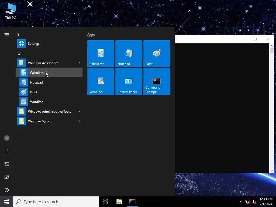Click scrollbar down arrow in Command Prompt window
This screenshot has height=207, width=276.
(x=271, y=170)
